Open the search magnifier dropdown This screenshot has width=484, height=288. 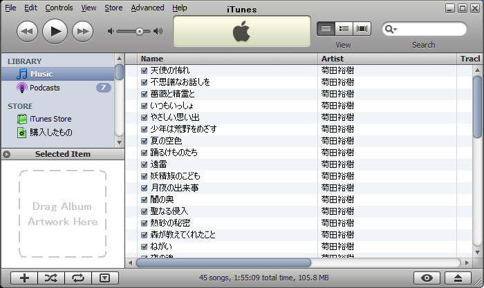click(x=391, y=29)
